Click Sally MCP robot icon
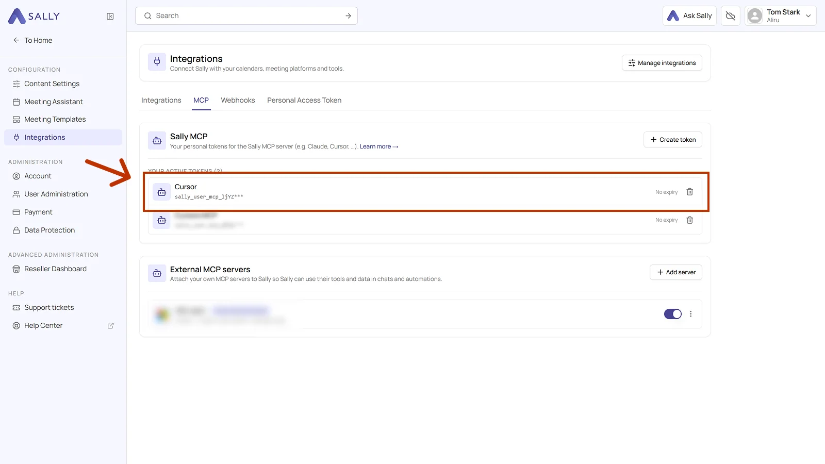This screenshot has width=825, height=464. point(157,140)
